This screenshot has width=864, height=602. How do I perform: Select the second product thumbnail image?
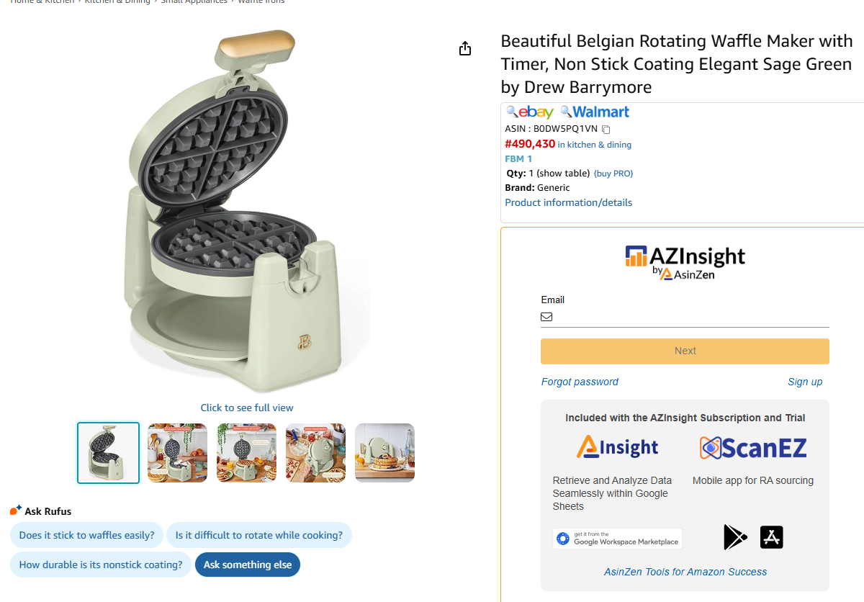[x=177, y=452]
